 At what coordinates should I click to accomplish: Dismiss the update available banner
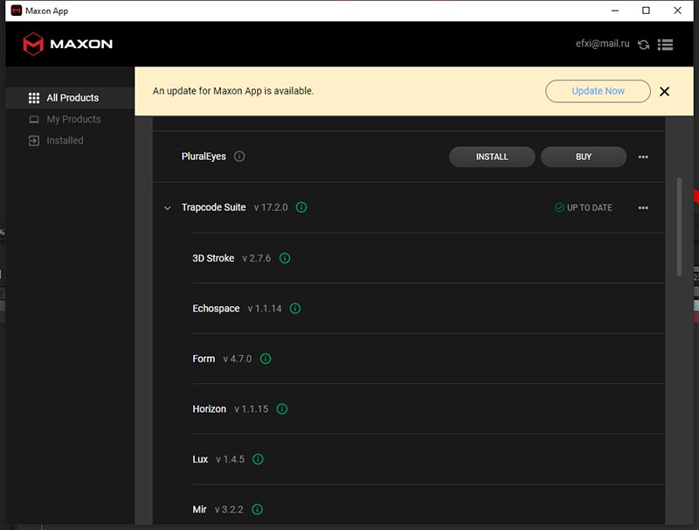[664, 92]
